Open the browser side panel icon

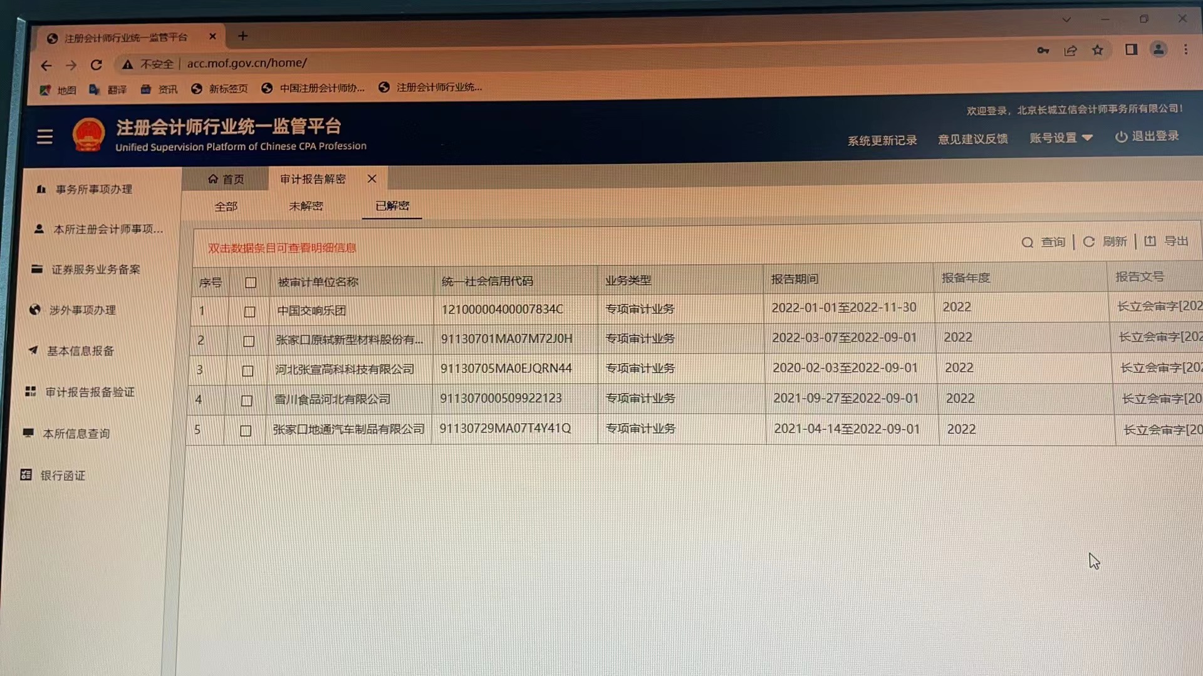pyautogui.click(x=1131, y=49)
